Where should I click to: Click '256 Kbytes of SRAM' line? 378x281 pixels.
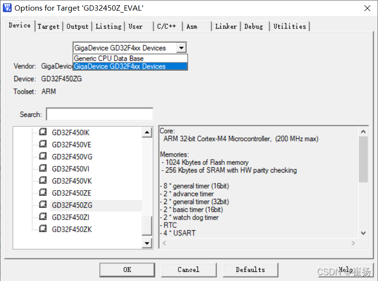coord(229,170)
